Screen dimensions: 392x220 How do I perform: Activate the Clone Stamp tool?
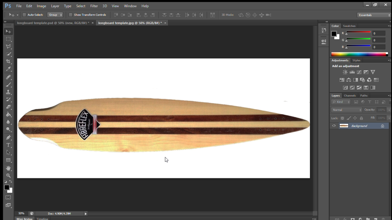coord(8,92)
